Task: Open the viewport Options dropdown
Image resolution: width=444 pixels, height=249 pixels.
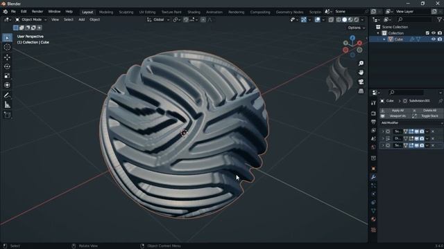Action: pos(356,28)
